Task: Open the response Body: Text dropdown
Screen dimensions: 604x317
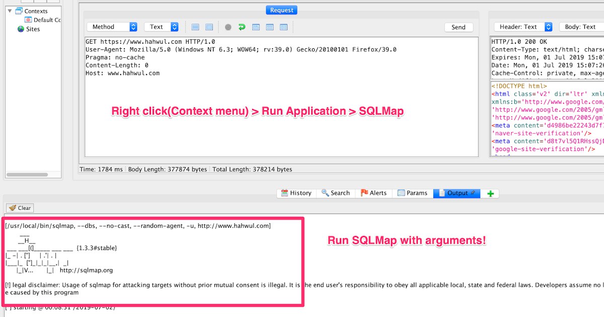Action: pyautogui.click(x=581, y=27)
